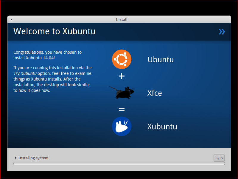The width and height of the screenshot is (238, 179).
Task: Click the 'Installing system' status text
Action: (33, 158)
